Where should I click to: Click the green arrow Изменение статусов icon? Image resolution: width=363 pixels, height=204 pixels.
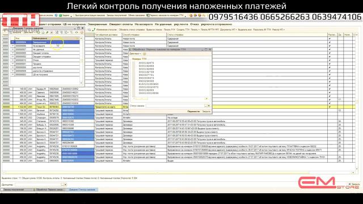(94, 29)
